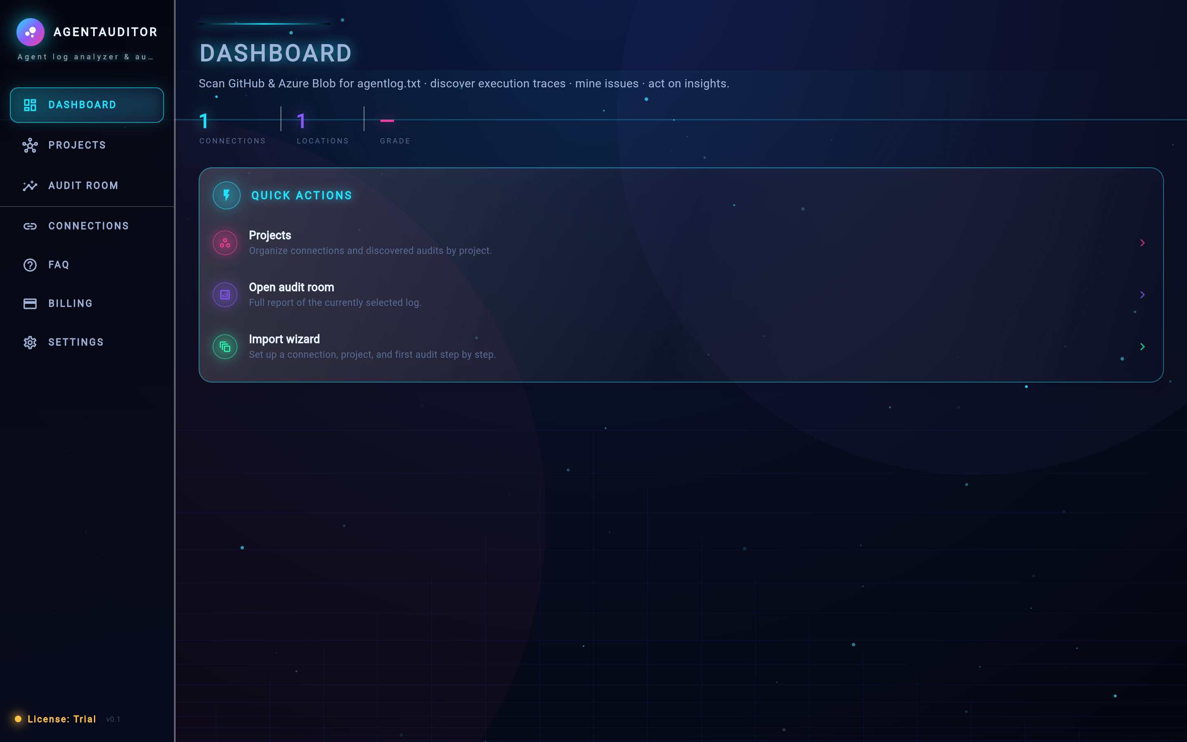Click the AgentAuditor logo icon
1187x742 pixels.
coord(30,32)
